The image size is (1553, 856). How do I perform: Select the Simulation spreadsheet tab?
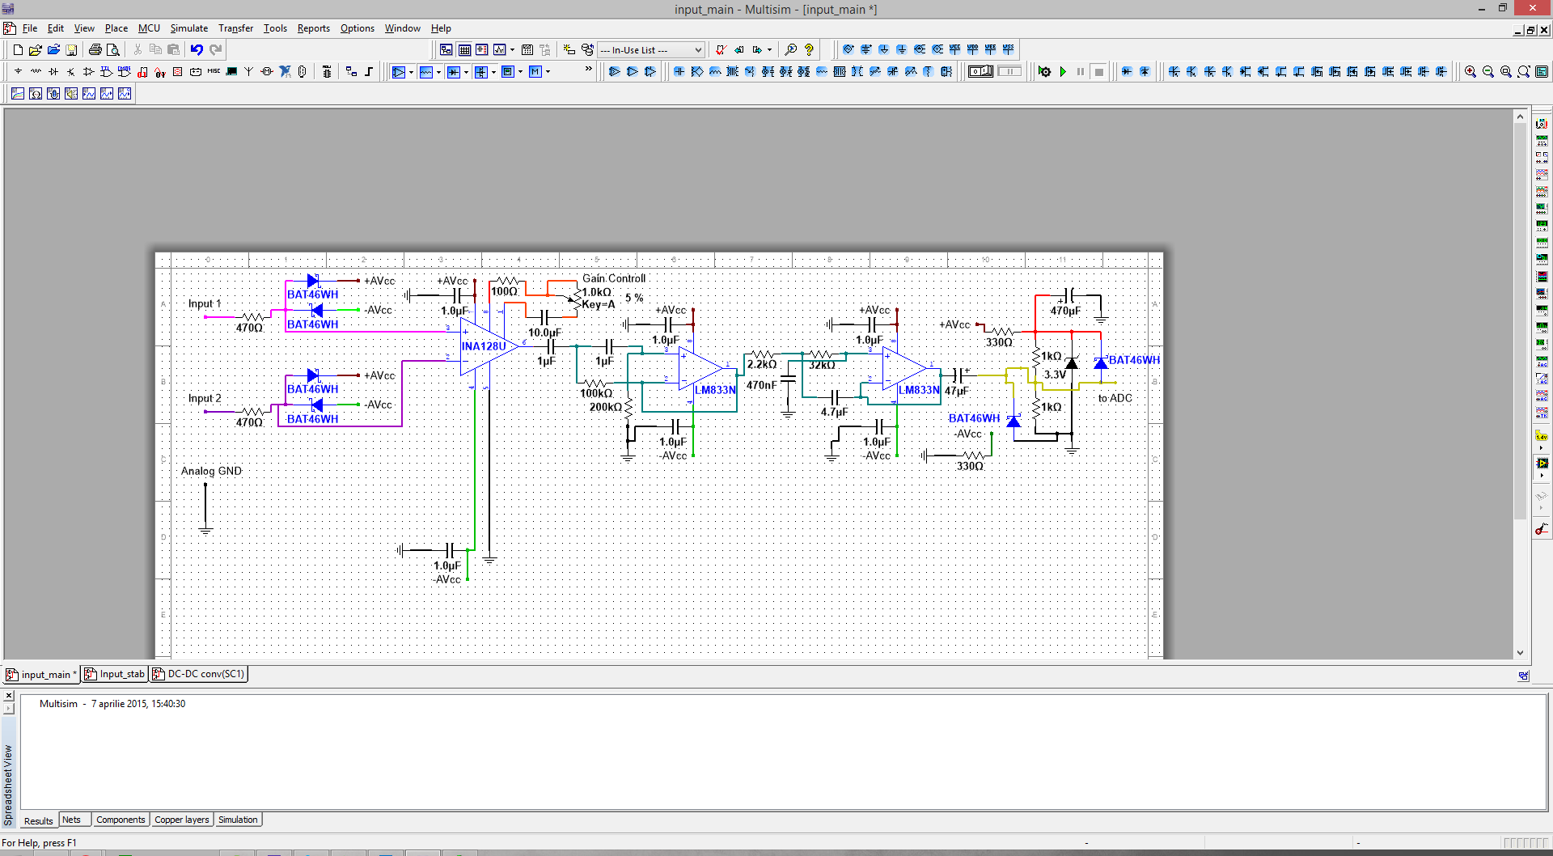tap(238, 820)
